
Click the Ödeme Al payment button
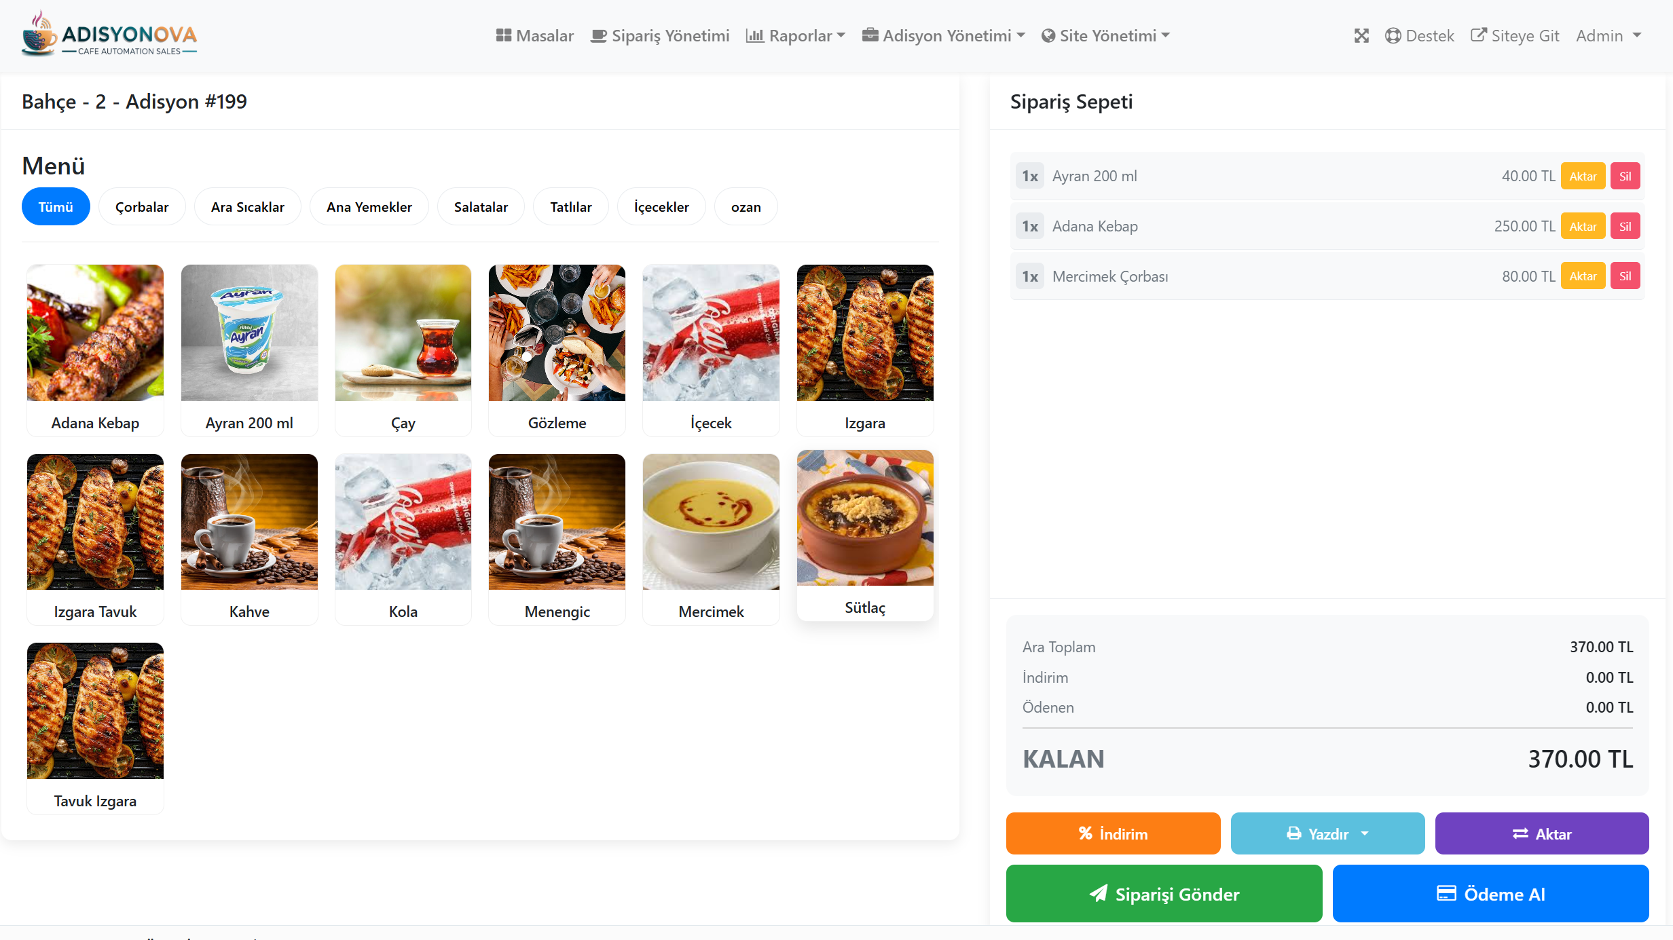point(1490,894)
